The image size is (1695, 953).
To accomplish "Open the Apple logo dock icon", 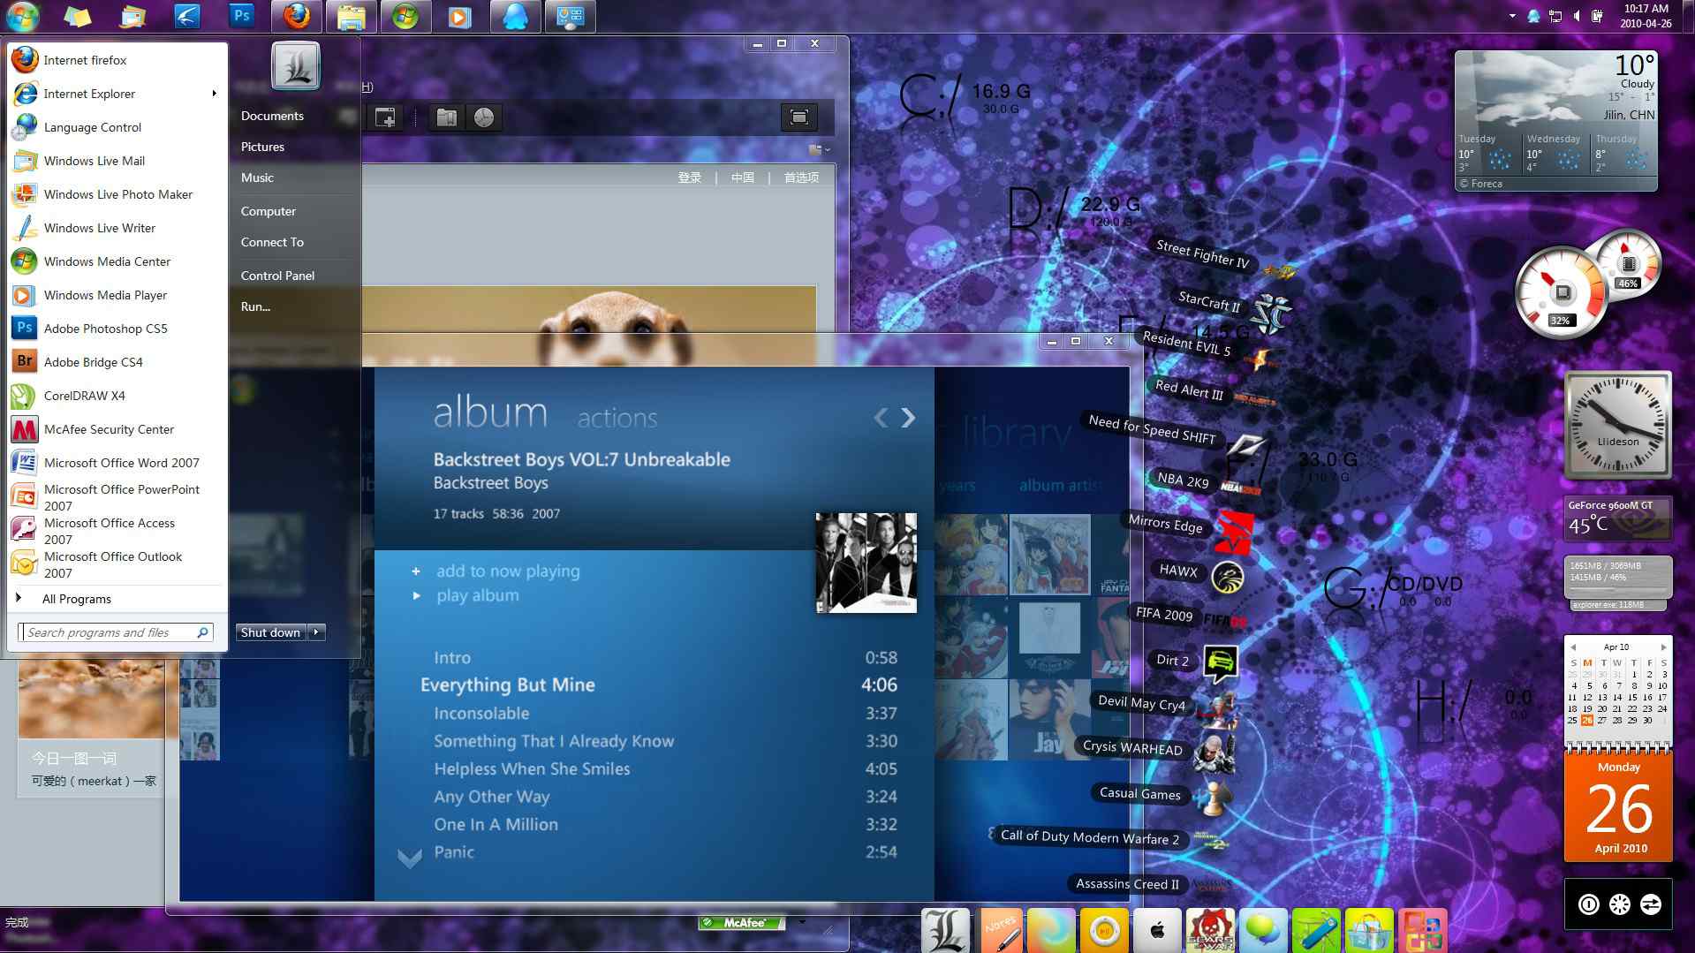I will click(1157, 930).
